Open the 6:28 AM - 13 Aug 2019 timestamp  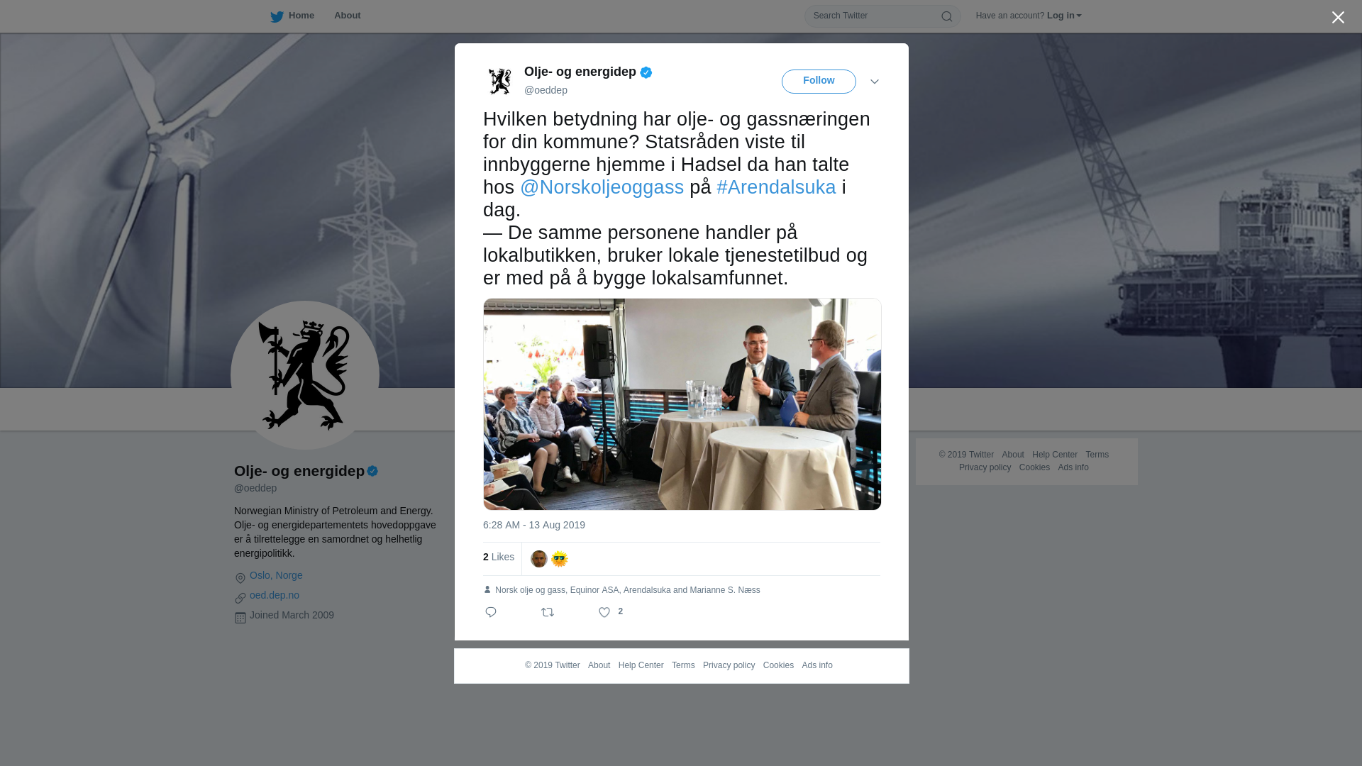[534, 525]
